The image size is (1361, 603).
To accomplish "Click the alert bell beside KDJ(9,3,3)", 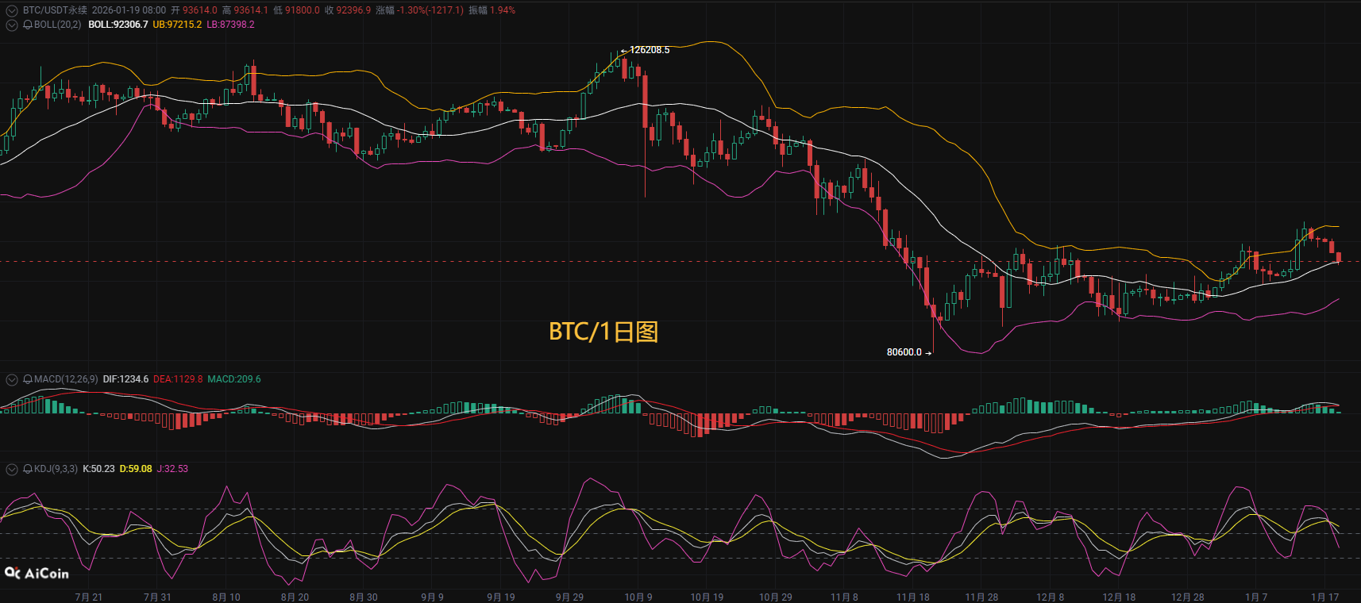I will [28, 469].
